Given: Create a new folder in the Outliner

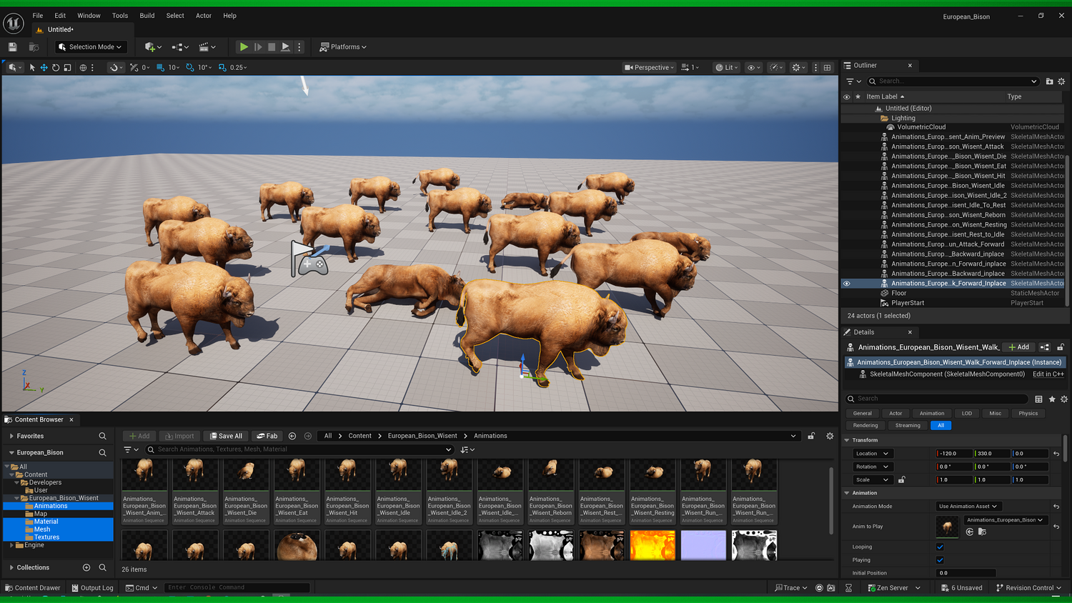Looking at the screenshot, I should (x=1049, y=81).
